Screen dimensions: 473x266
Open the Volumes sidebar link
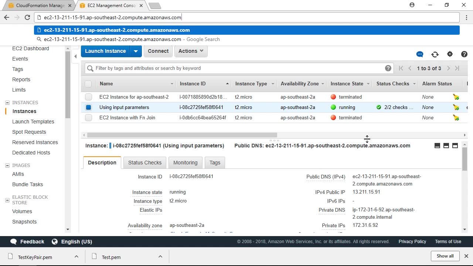(x=22, y=211)
